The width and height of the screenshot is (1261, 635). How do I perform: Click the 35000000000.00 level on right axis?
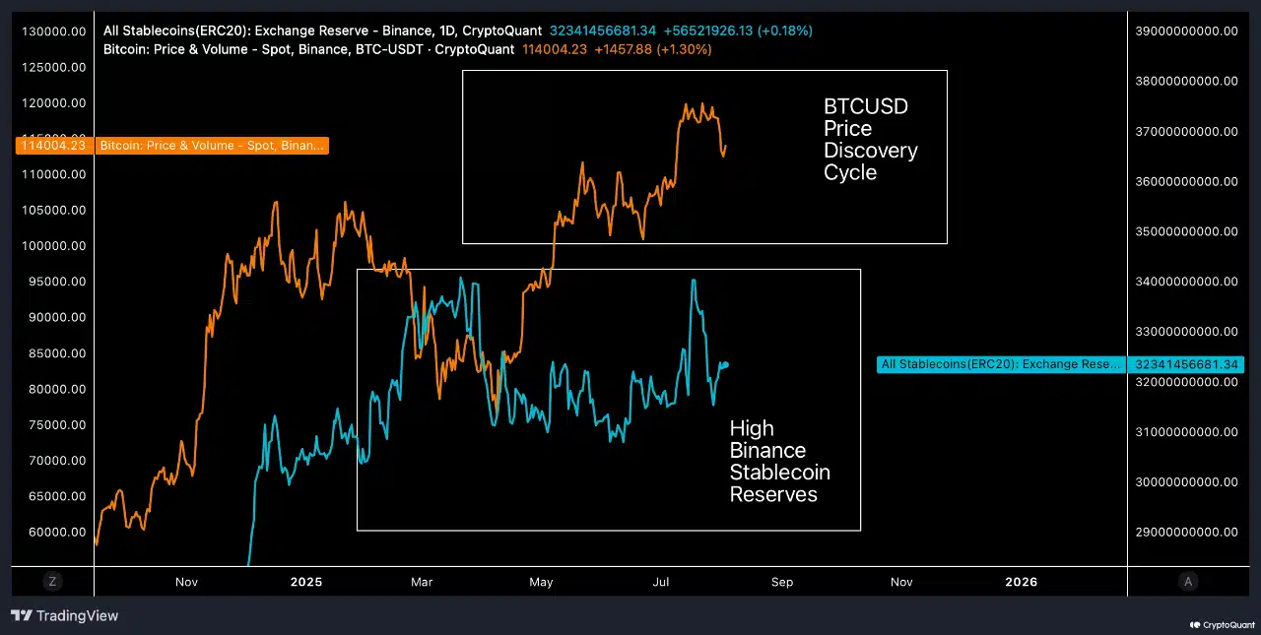tap(1186, 231)
